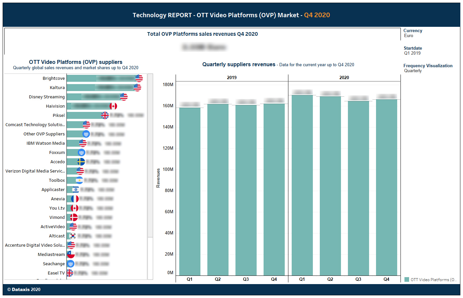Click the Denmark flag on Vimond row
463x298 pixels.
click(x=74, y=217)
